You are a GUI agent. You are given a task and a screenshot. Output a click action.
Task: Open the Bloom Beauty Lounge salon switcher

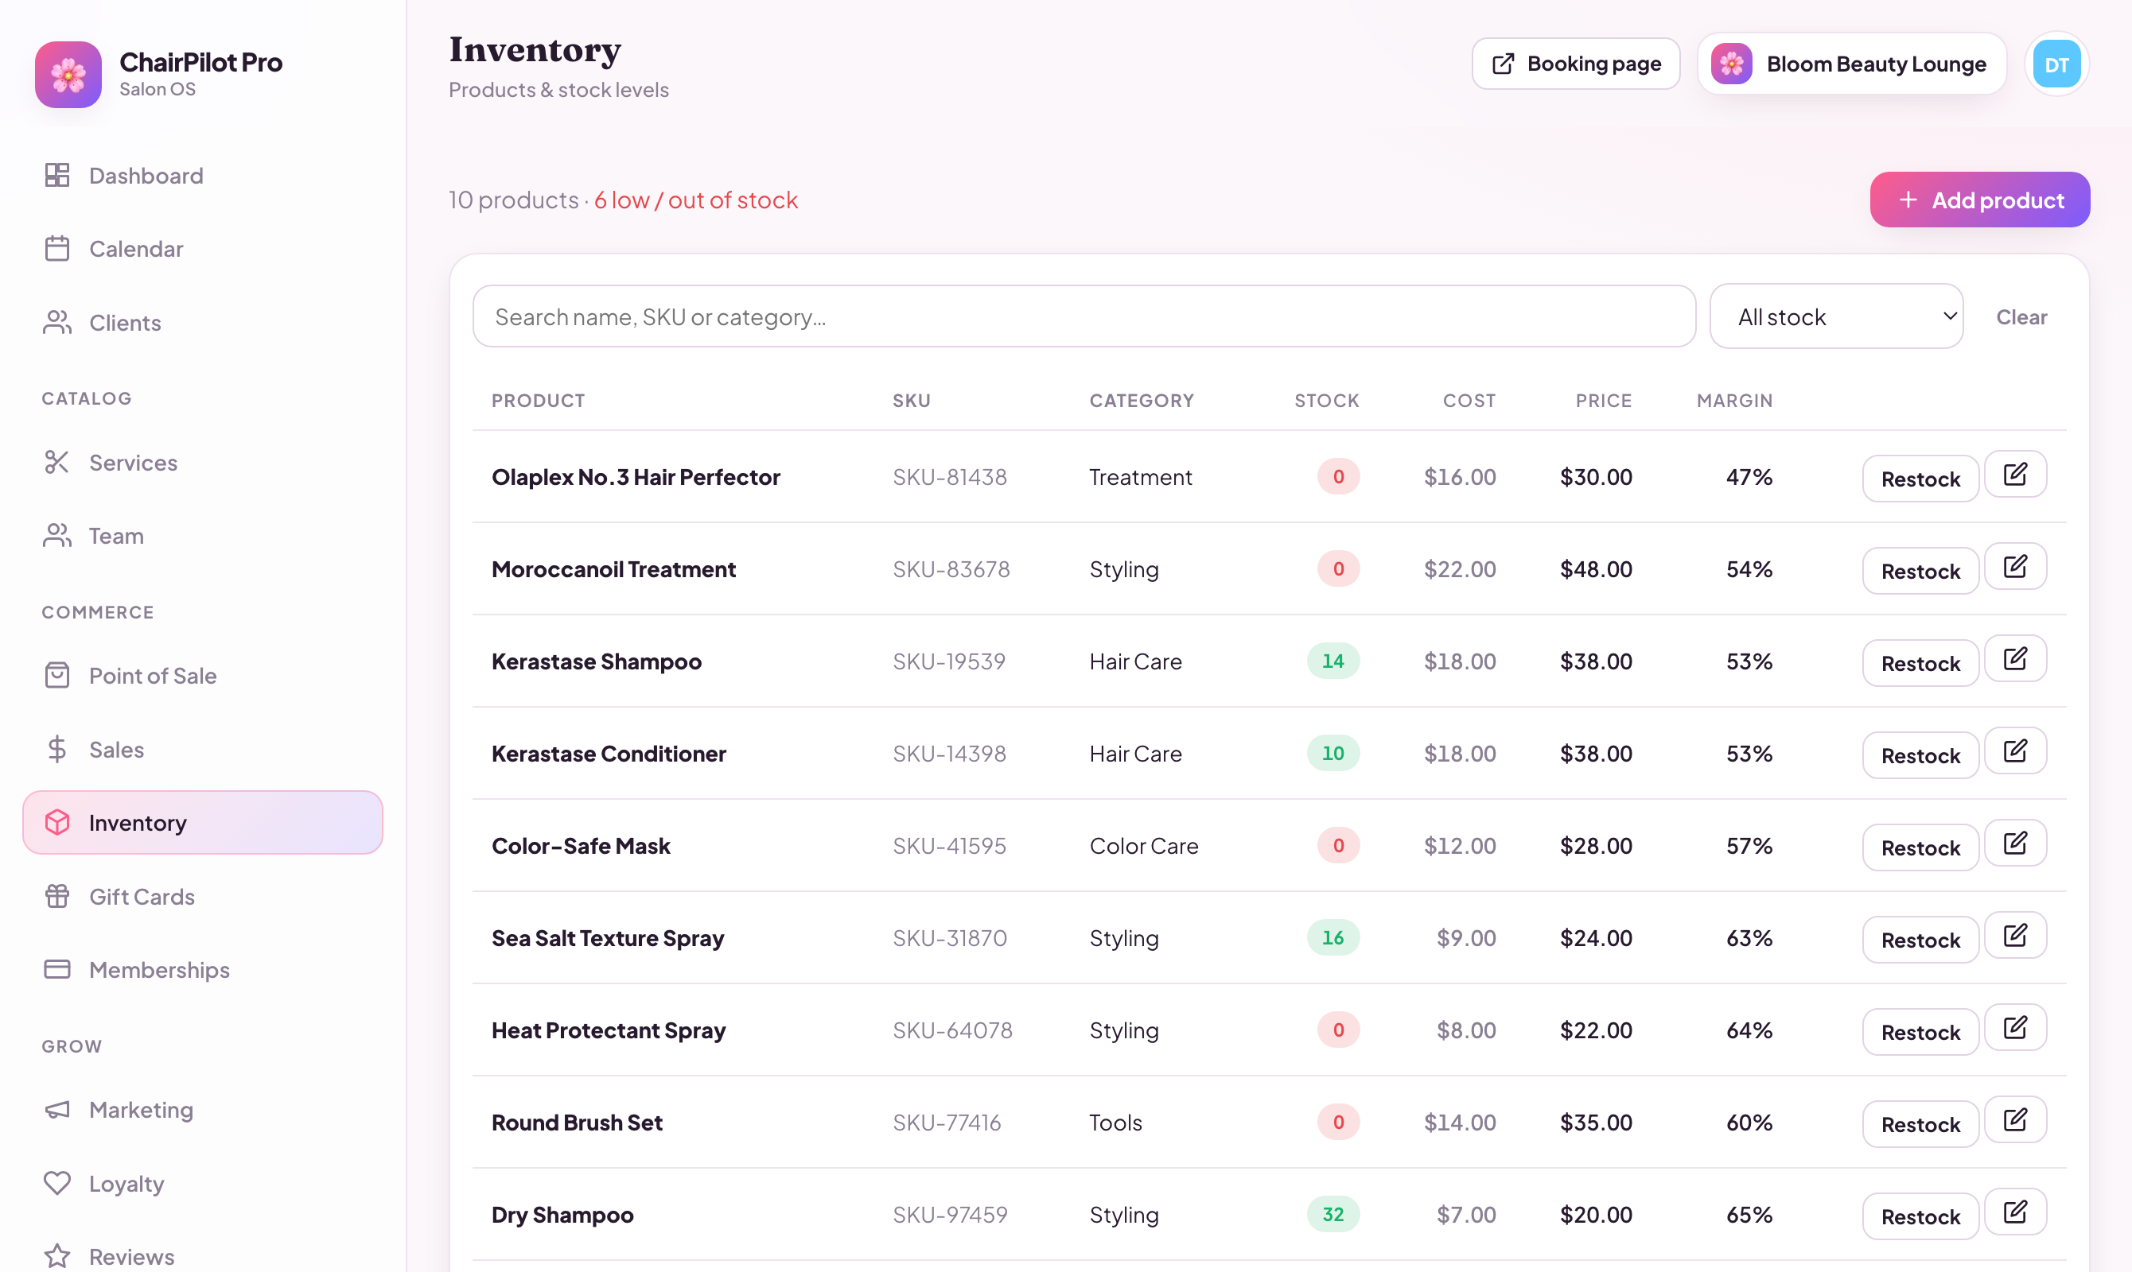pos(1851,64)
